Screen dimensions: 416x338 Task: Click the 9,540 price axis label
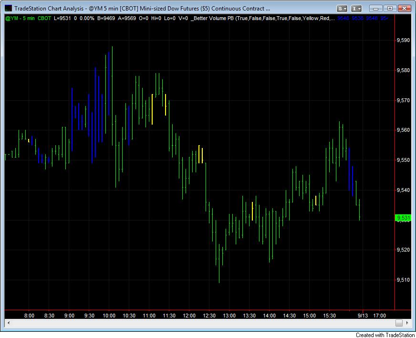(x=403, y=190)
